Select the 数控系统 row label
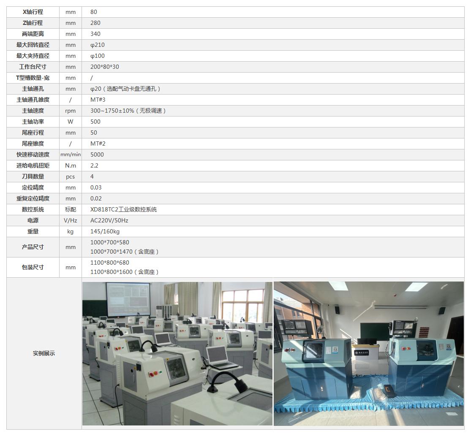Screen dimensions: 471x436 [x=33, y=209]
